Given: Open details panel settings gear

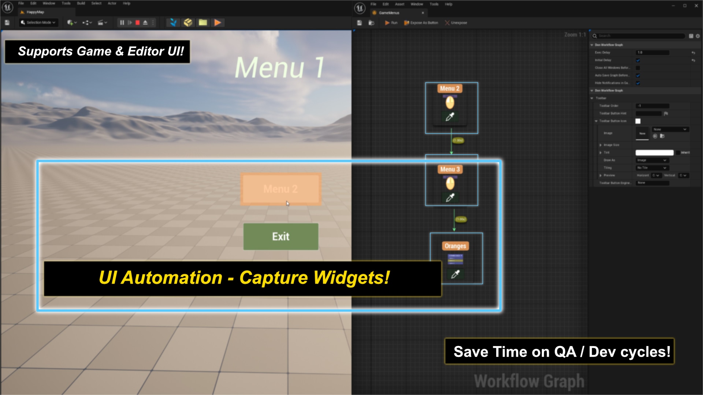Looking at the screenshot, I should [x=698, y=36].
